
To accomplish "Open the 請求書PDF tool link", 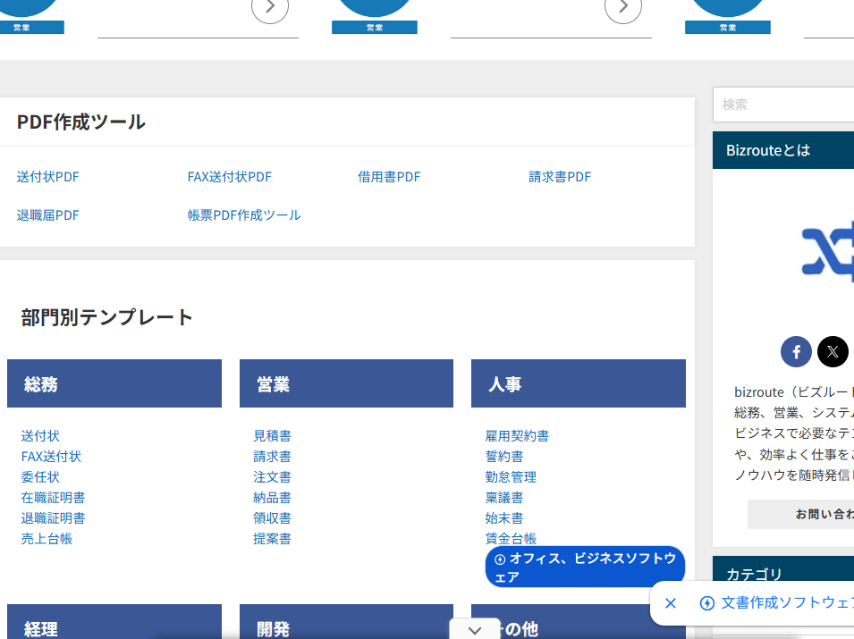I will [560, 177].
